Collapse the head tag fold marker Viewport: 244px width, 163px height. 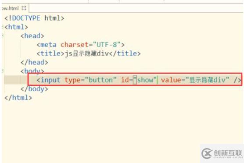tap(3, 36)
